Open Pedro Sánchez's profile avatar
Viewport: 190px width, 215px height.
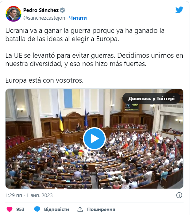14,14
